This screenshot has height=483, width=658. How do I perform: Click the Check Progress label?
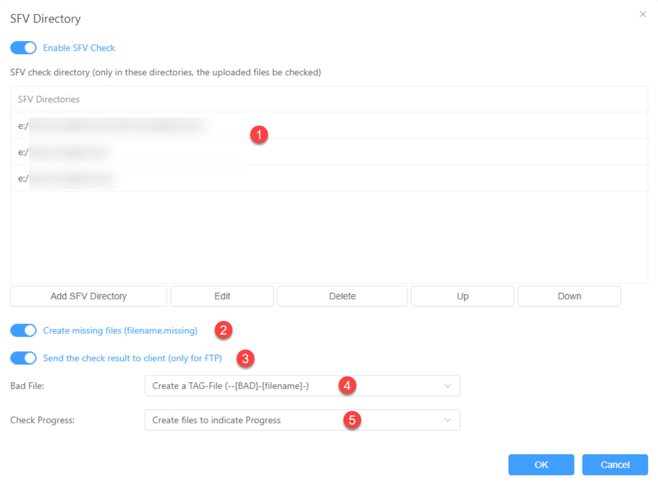click(43, 420)
